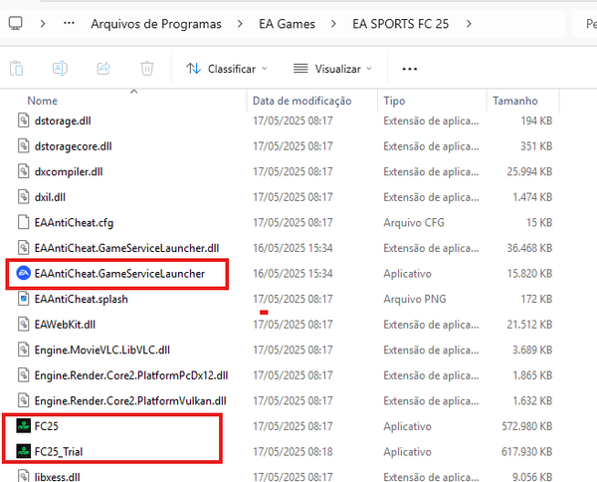The height and width of the screenshot is (482, 597).
Task: Select EA SPORTS FC 25 breadcrumb
Action: (x=401, y=24)
